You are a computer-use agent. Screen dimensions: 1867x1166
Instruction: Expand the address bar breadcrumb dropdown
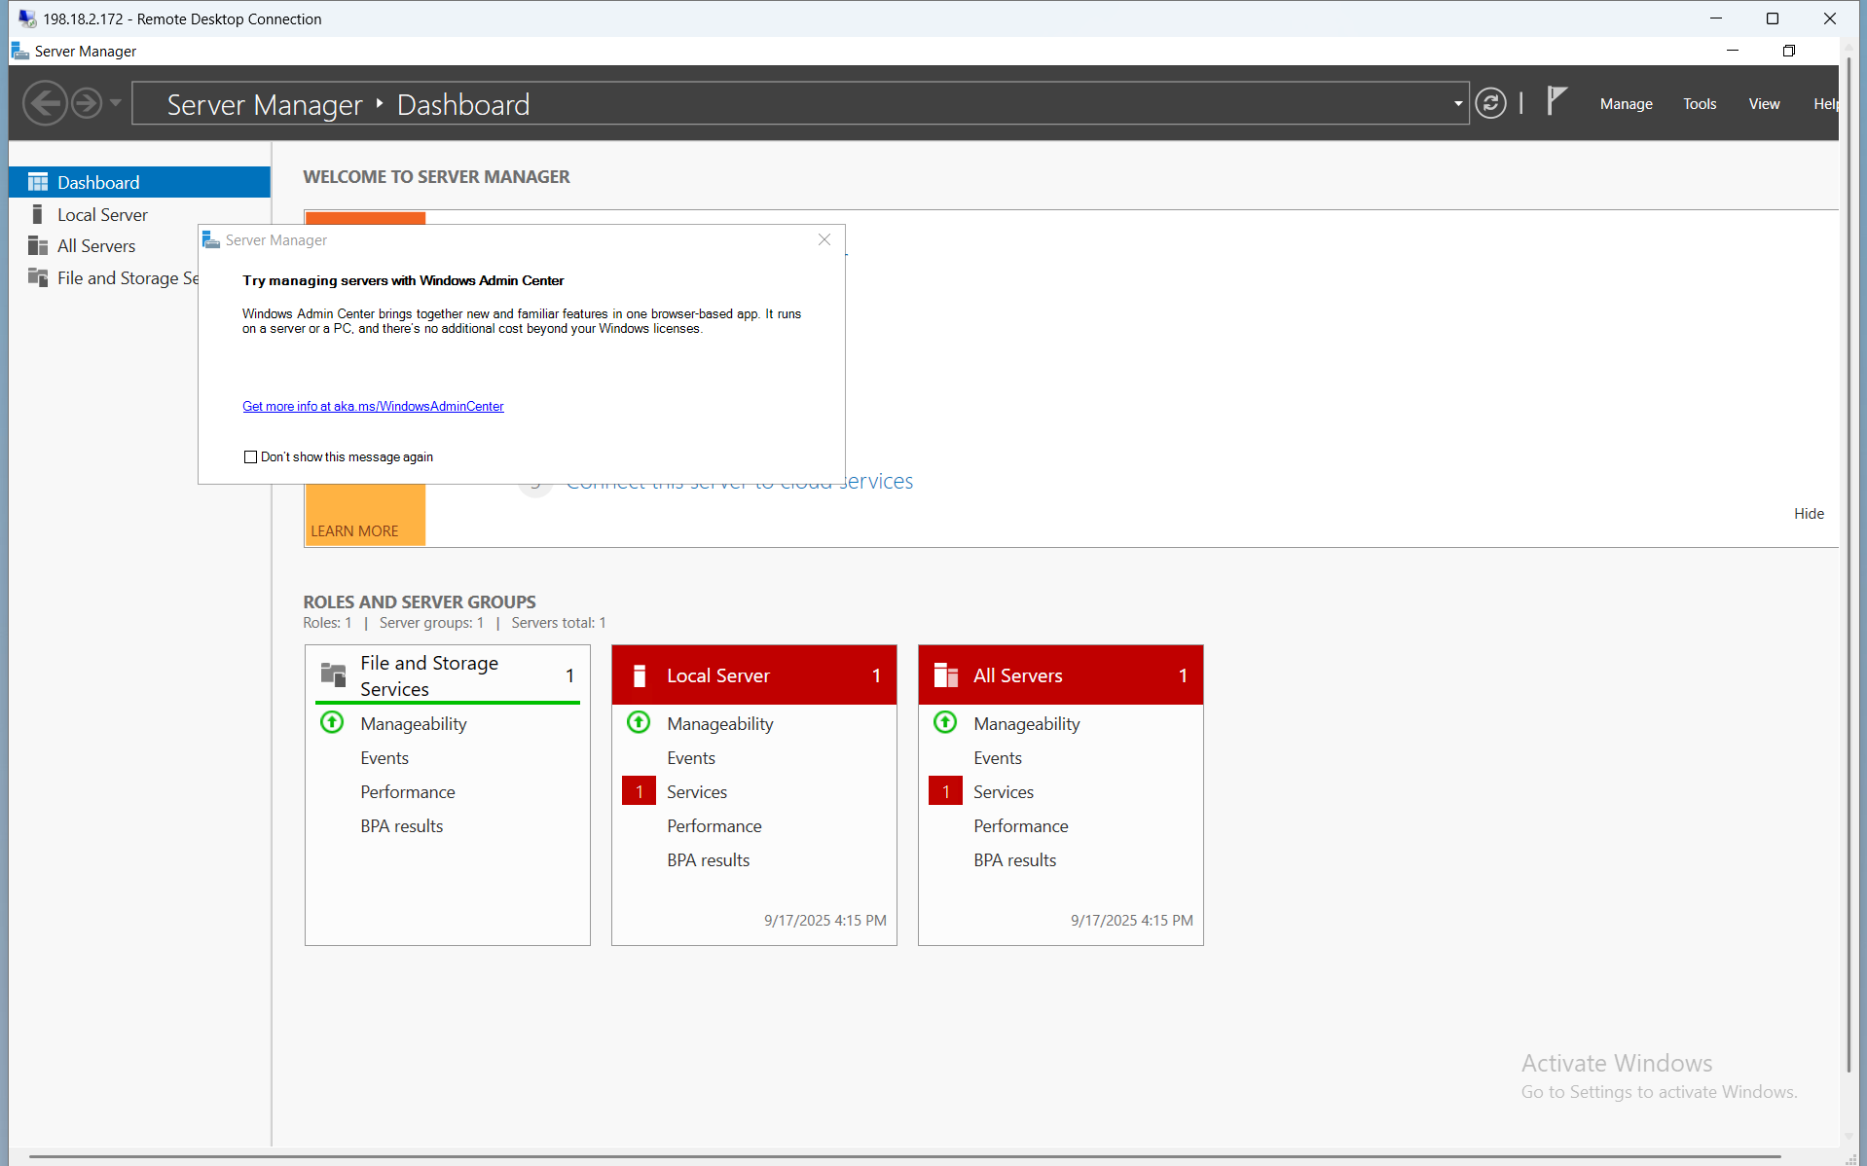1457,103
